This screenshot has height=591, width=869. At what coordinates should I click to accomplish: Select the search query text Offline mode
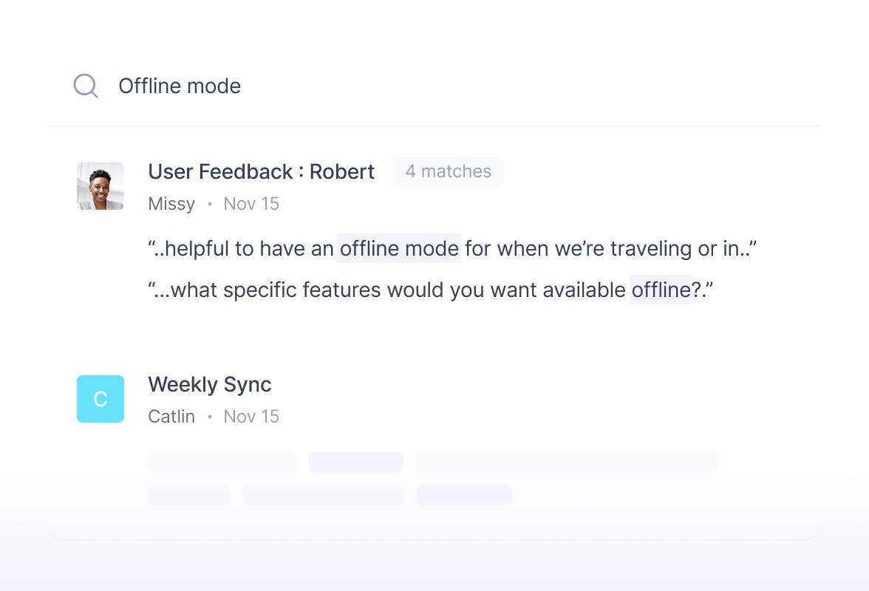coord(180,86)
